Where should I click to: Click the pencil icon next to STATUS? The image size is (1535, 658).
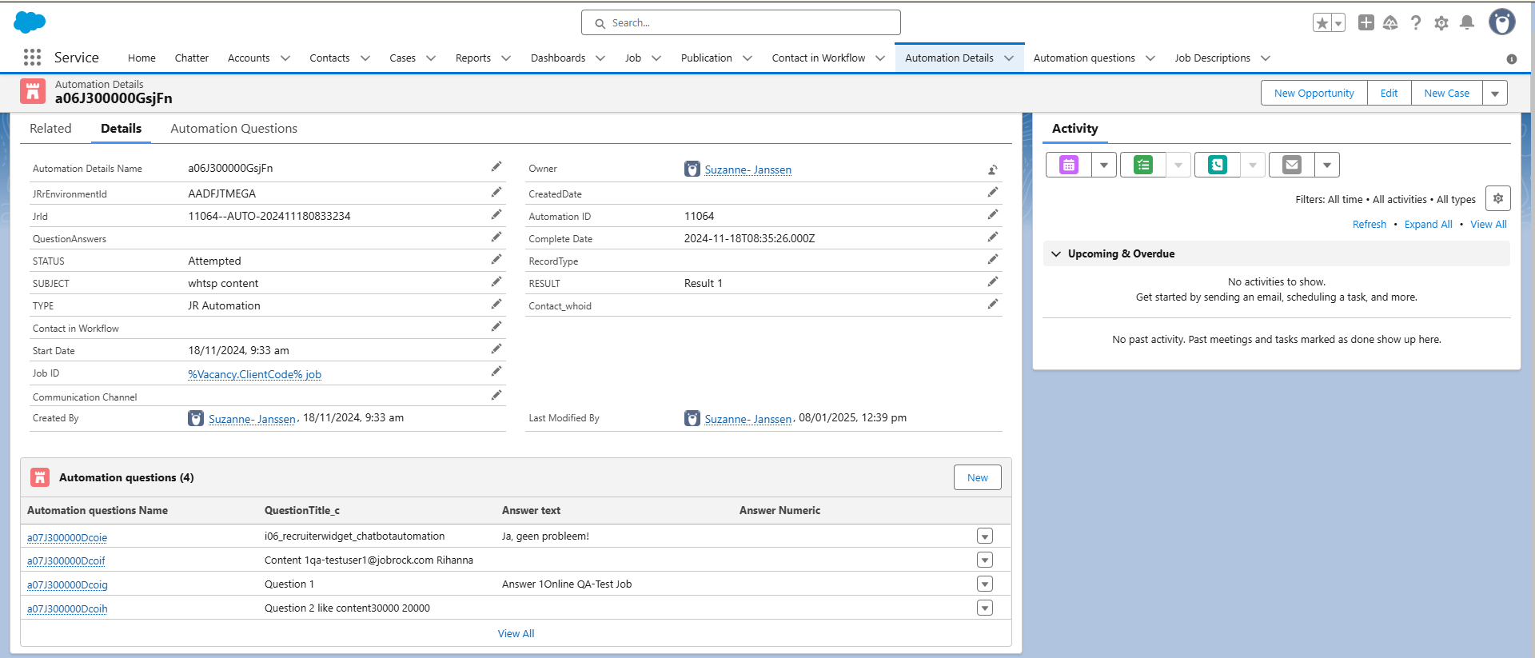(x=496, y=260)
